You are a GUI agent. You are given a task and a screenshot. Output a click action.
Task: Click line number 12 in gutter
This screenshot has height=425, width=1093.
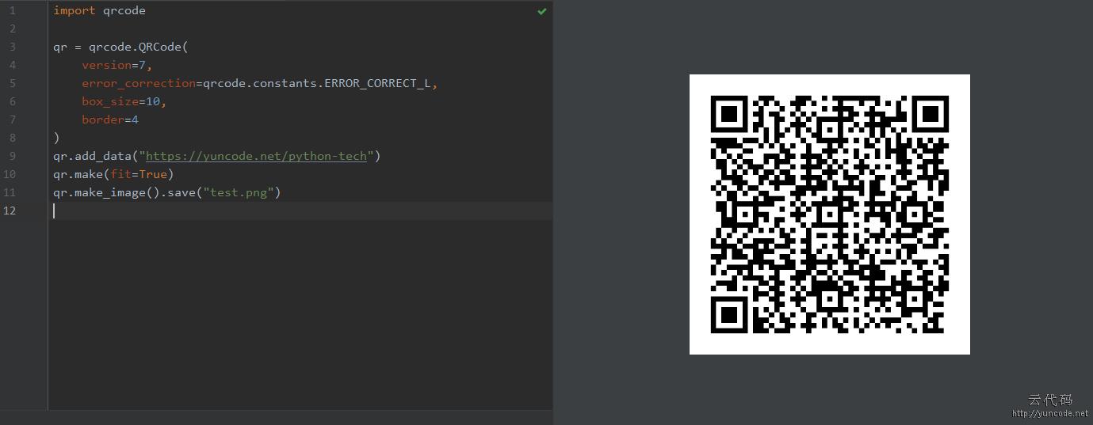click(x=10, y=211)
